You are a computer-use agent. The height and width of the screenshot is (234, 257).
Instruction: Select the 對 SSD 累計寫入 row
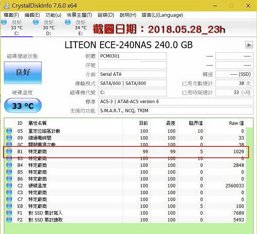pyautogui.click(x=125, y=213)
